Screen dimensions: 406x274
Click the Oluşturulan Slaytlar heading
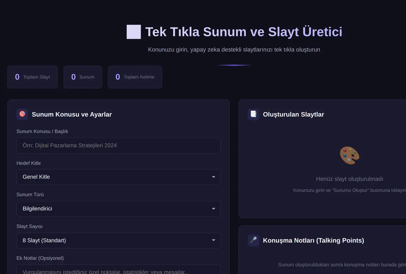(293, 114)
